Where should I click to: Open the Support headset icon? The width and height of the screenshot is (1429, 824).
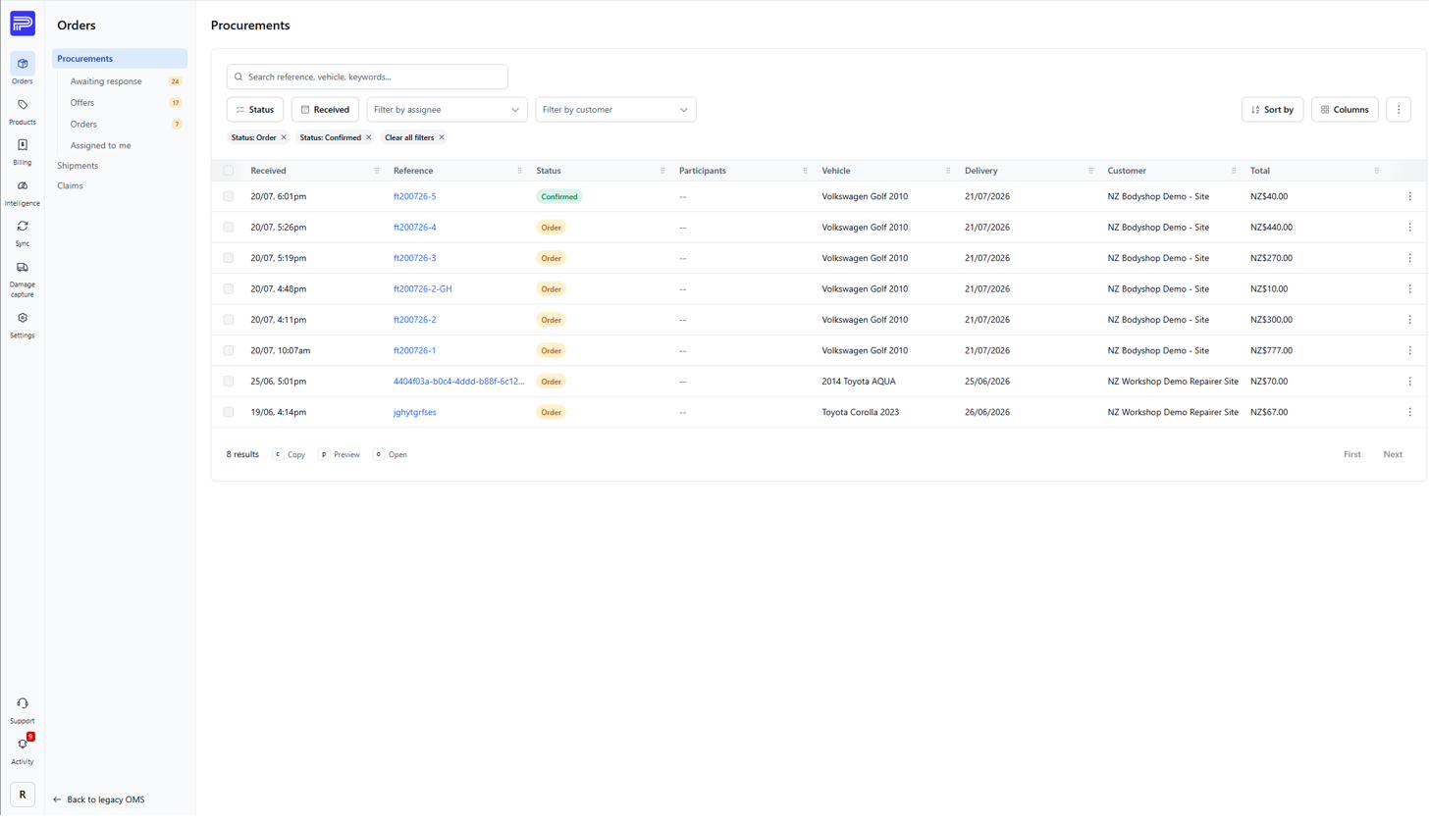point(23,703)
